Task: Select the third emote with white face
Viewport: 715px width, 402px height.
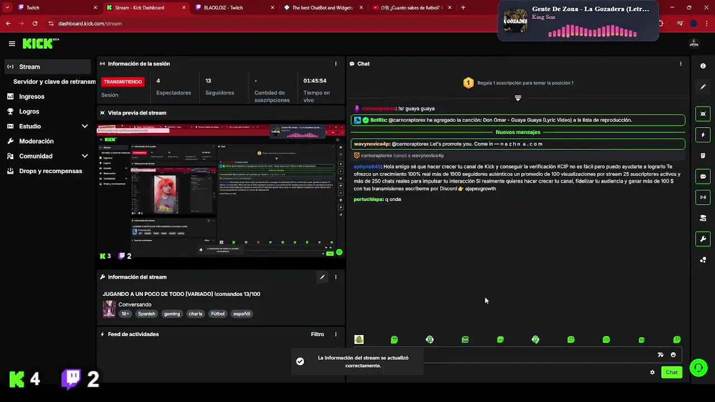Action: (430, 339)
